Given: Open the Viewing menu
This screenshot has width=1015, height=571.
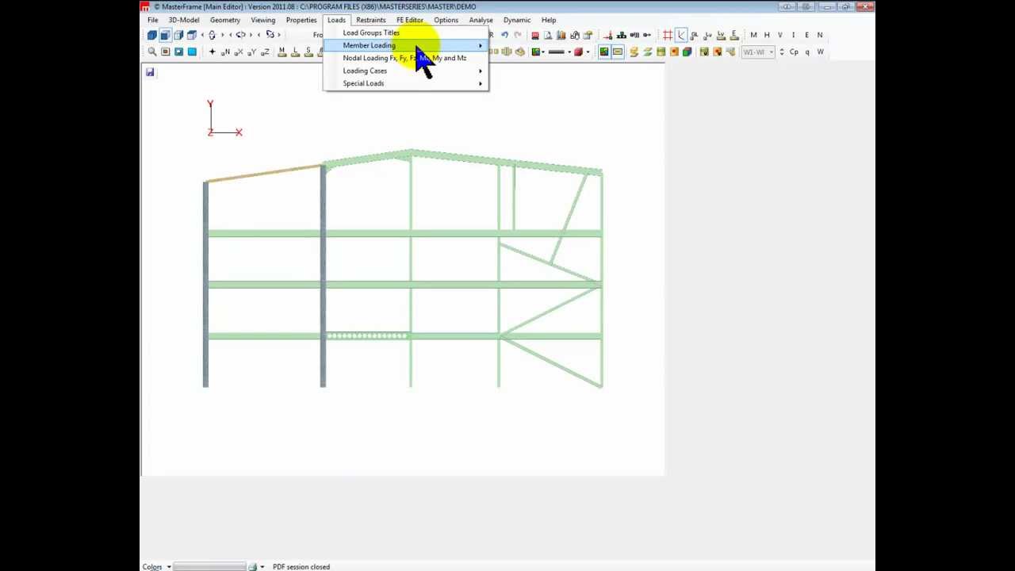Looking at the screenshot, I should coord(263,20).
